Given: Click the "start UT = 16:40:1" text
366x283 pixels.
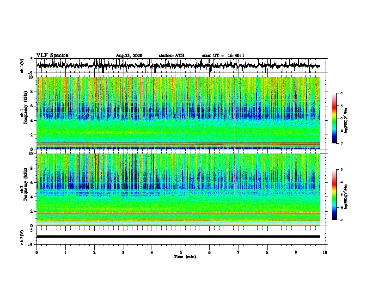Looking at the screenshot, I should (x=223, y=55).
